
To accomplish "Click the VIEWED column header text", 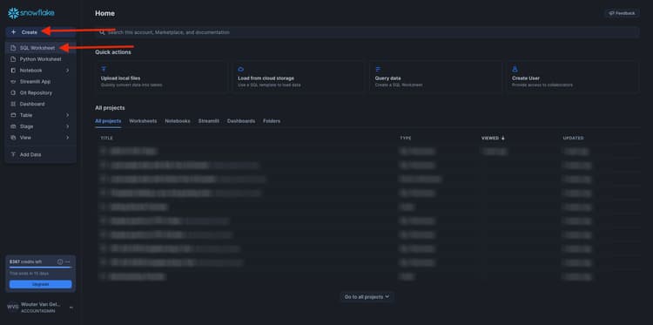I will tap(490, 138).
